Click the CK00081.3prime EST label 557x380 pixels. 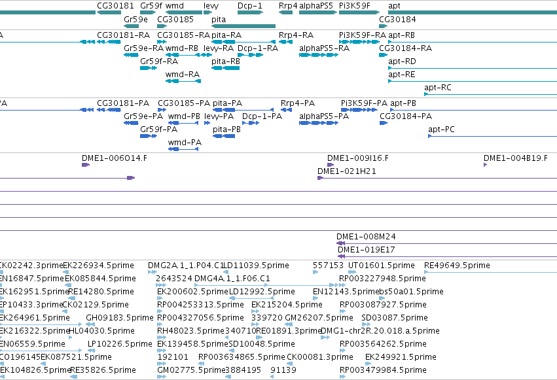tap(320, 357)
